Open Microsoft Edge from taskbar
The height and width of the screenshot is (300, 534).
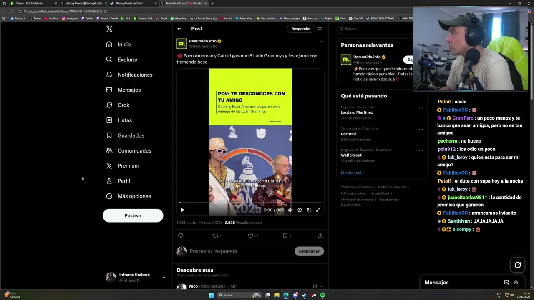tap(286, 295)
